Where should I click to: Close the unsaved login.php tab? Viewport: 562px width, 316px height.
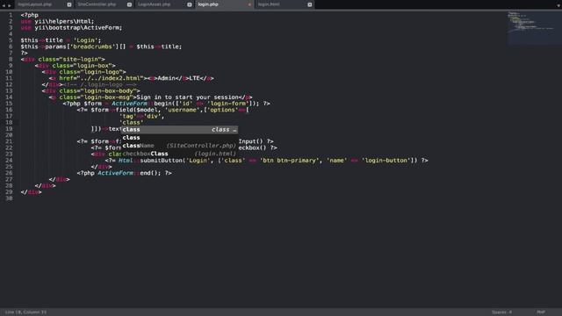pyautogui.click(x=249, y=4)
